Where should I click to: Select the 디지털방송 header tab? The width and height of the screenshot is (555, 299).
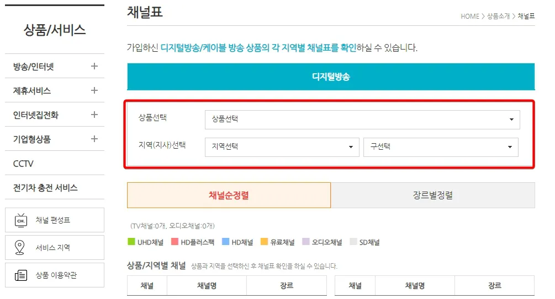coord(331,77)
